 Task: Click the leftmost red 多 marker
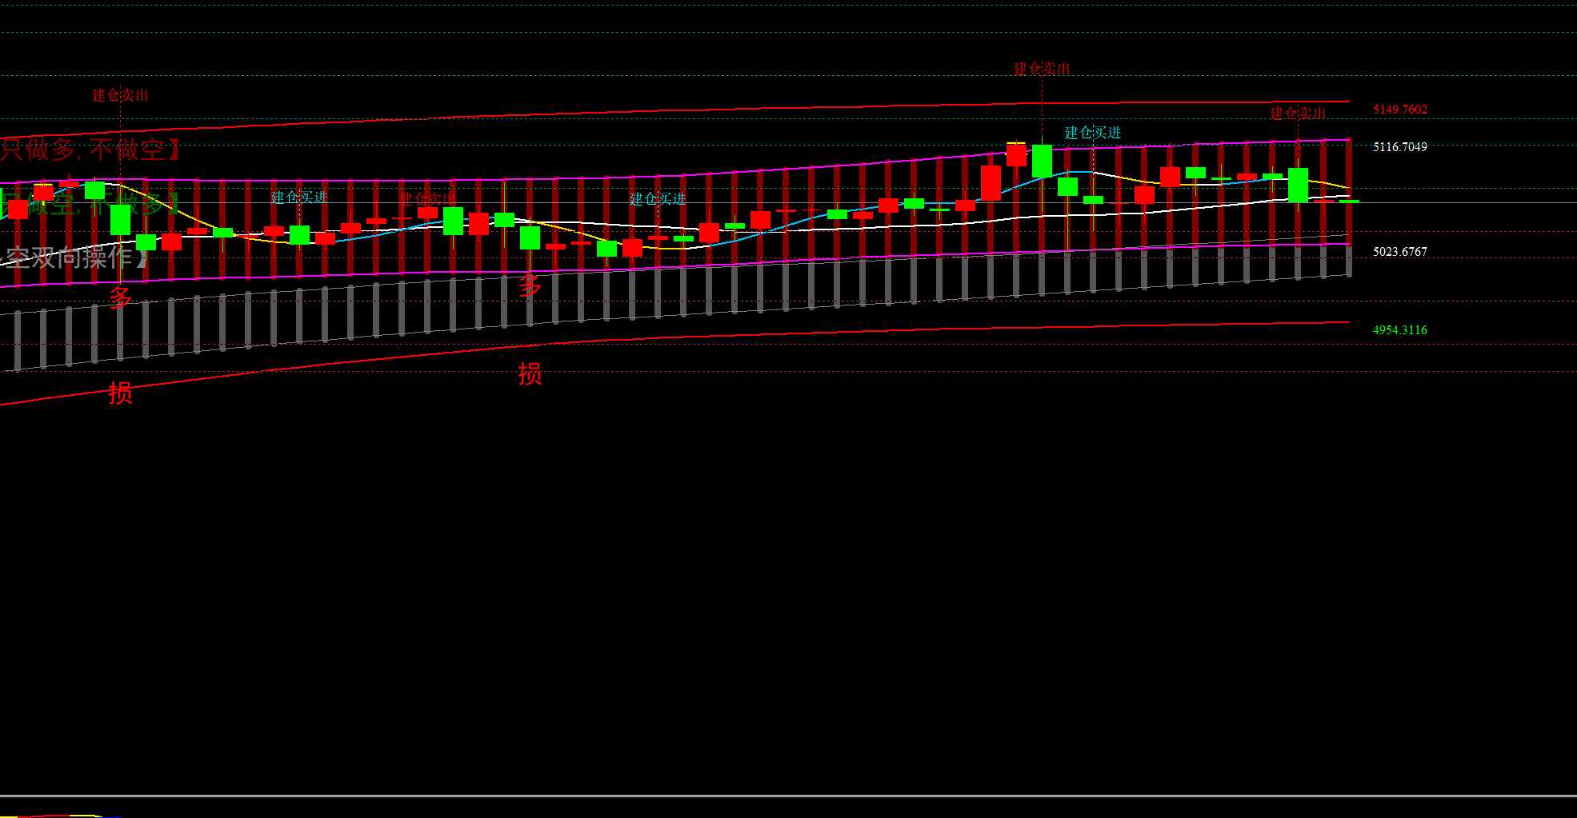pos(120,297)
